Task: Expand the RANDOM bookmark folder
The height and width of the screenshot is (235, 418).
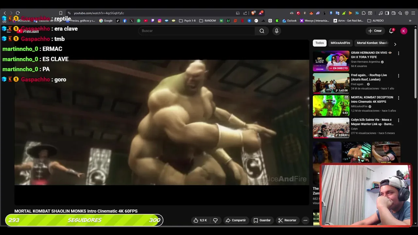Action: [x=208, y=21]
